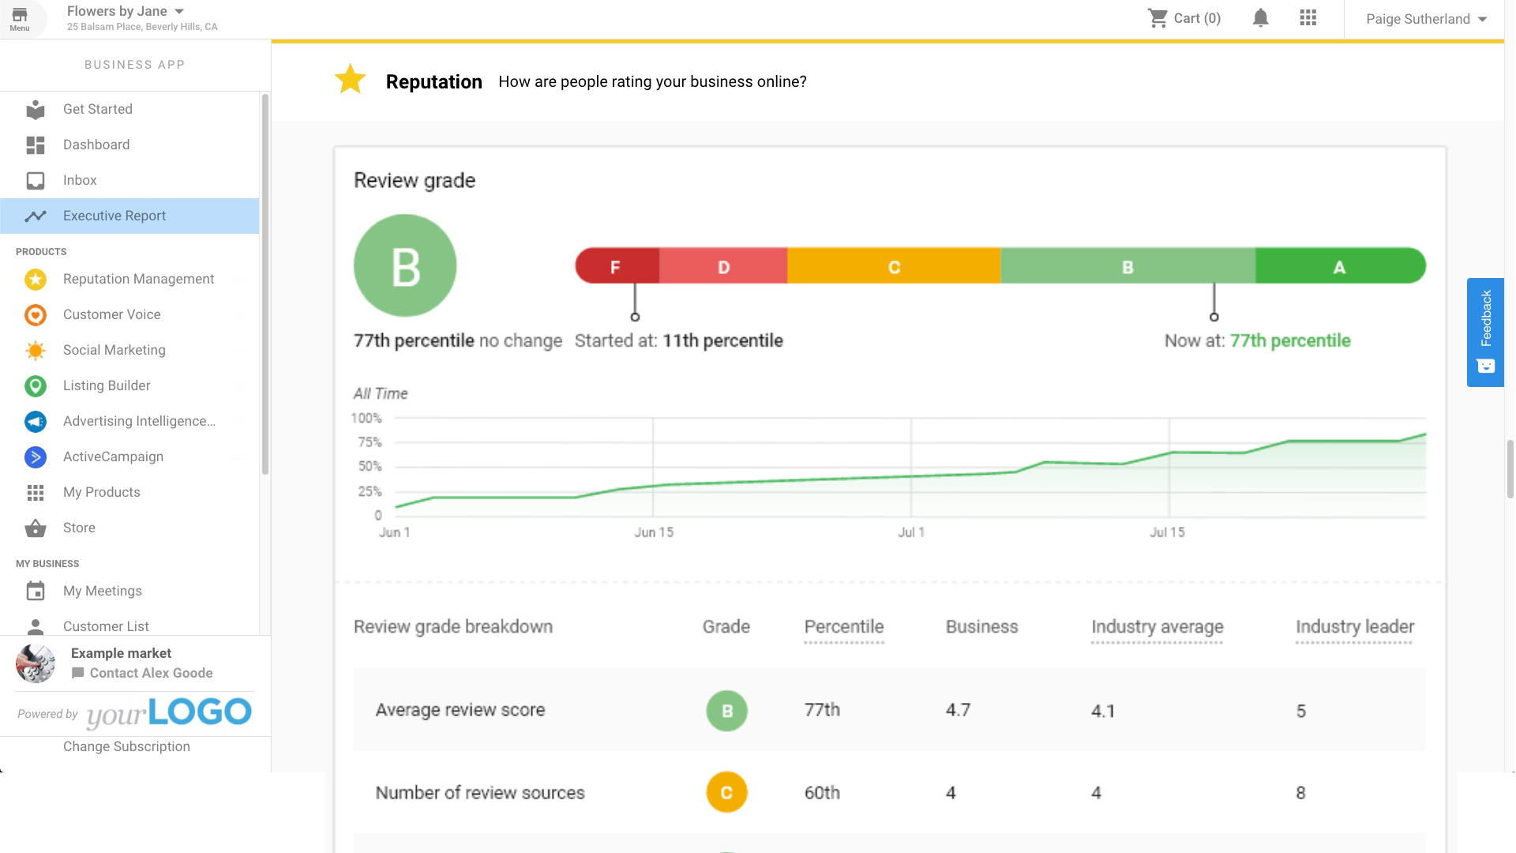Image resolution: width=1516 pixels, height=853 pixels.
Task: Click the Get Started icon
Action: coord(36,110)
